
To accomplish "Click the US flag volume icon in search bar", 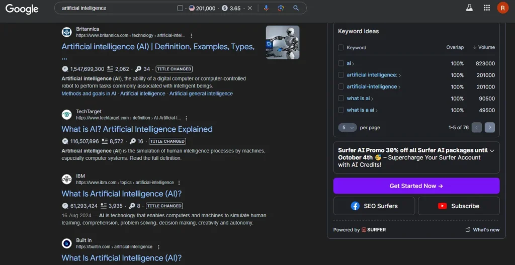I will [x=192, y=8].
